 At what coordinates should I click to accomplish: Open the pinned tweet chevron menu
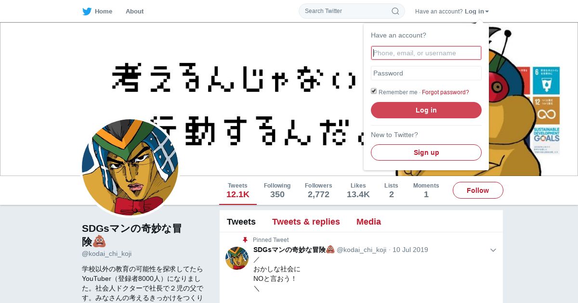pyautogui.click(x=493, y=250)
